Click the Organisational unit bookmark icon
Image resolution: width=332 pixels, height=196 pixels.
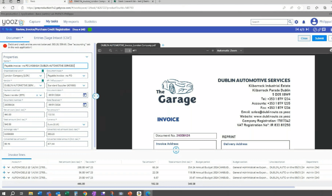(43, 71)
